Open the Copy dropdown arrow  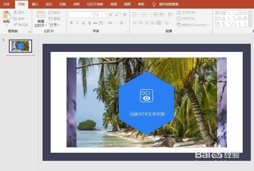pos(28,19)
